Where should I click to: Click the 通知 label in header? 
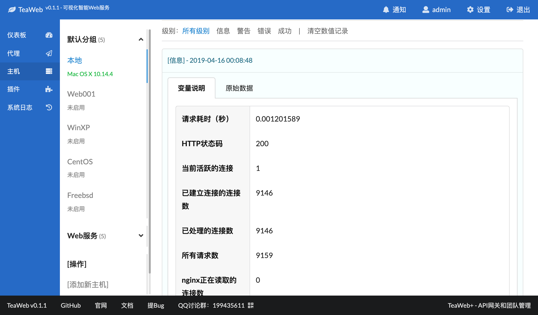point(399,10)
